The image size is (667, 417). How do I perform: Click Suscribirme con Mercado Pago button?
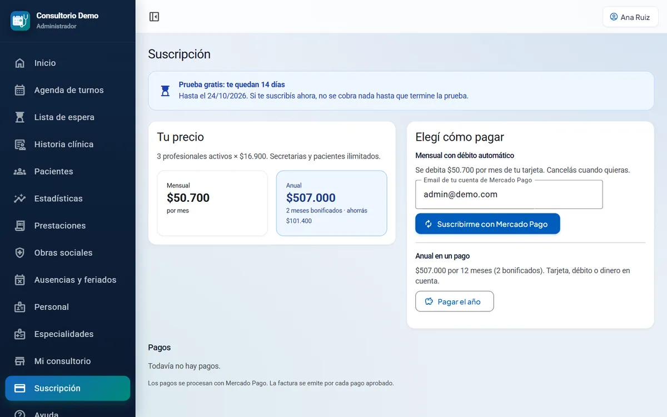click(x=487, y=224)
